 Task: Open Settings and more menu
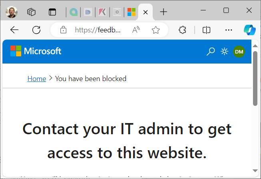click(229, 30)
